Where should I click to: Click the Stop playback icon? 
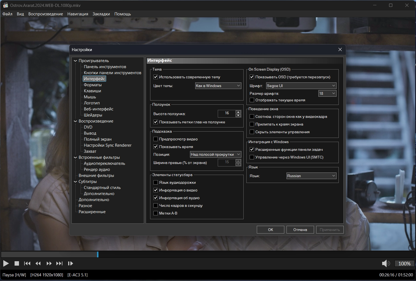(17, 263)
